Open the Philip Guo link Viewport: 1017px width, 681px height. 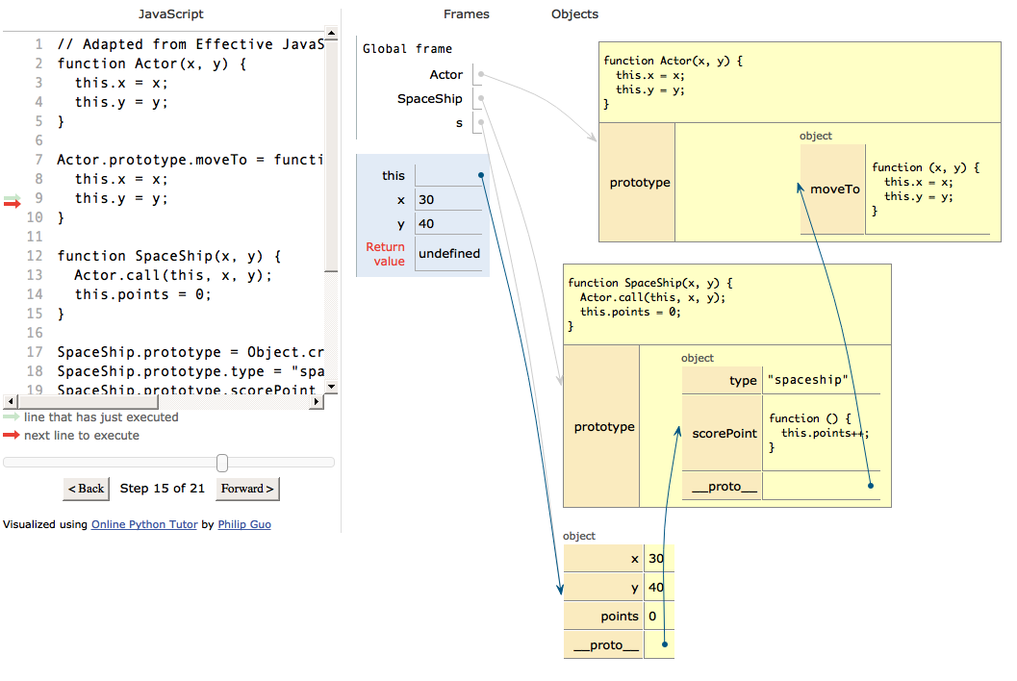pyautogui.click(x=244, y=524)
